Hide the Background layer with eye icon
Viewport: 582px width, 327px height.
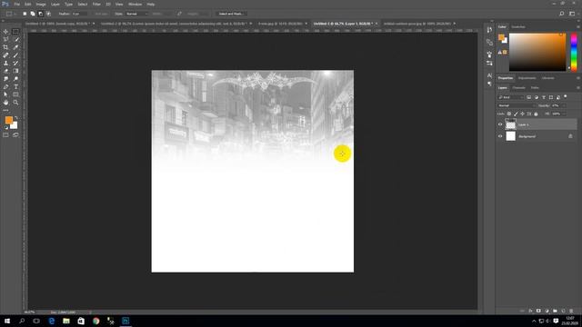[500, 136]
